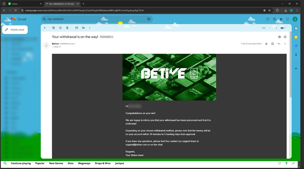Image resolution: width=304 pixels, height=169 pixels.
Task: Open input tools dropdown in toolbar
Action: (283, 28)
